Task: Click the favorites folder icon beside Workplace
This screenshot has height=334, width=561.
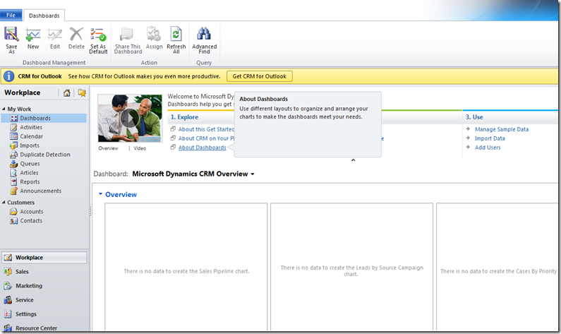Action: coord(82,93)
